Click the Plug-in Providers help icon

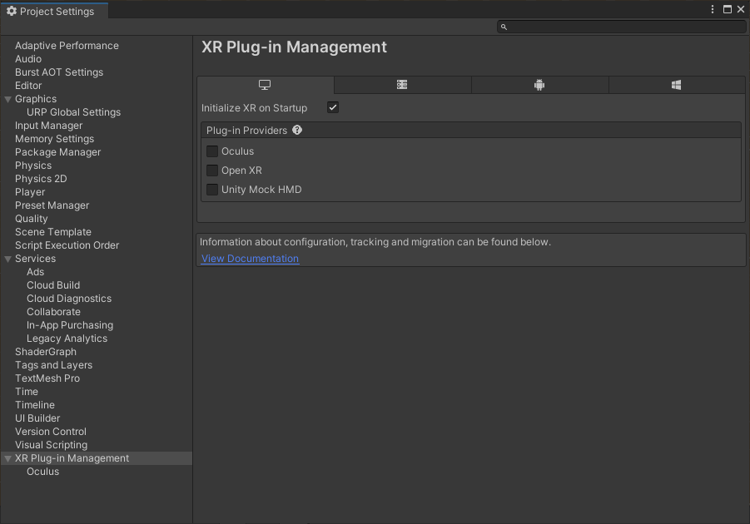pos(297,131)
